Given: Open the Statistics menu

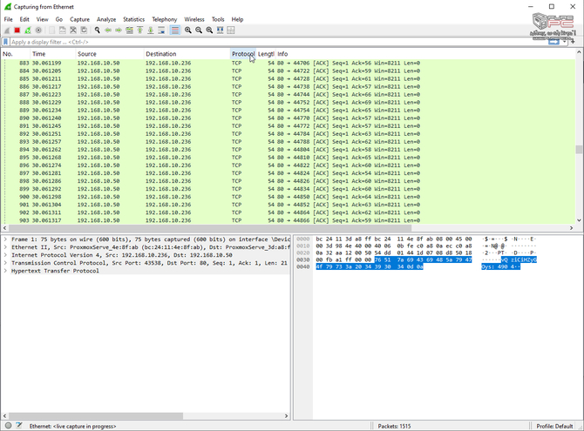Looking at the screenshot, I should tap(133, 19).
